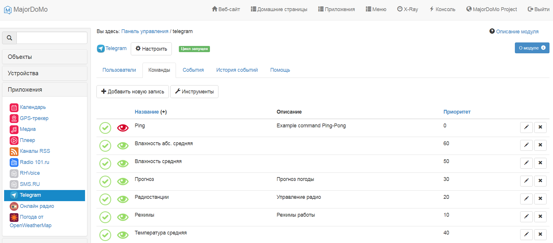Toggle eye visibility for Прогноз
The image size is (553, 243).
pos(123,182)
